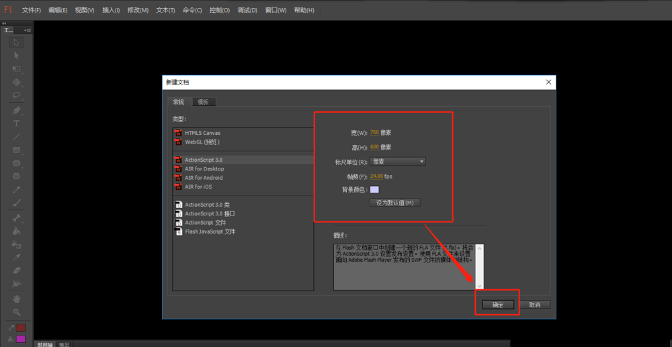The height and width of the screenshot is (347, 672).
Task: Open the 文本(T) menu
Action: 165,10
